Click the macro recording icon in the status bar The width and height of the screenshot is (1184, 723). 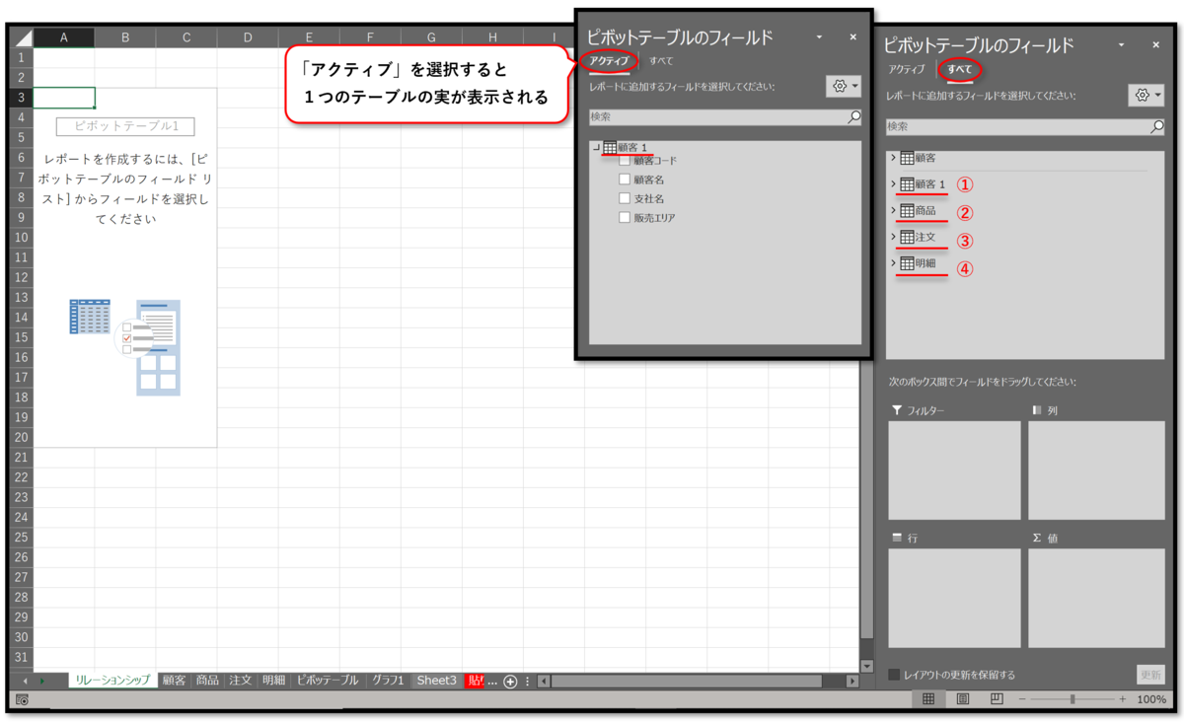[x=22, y=699]
